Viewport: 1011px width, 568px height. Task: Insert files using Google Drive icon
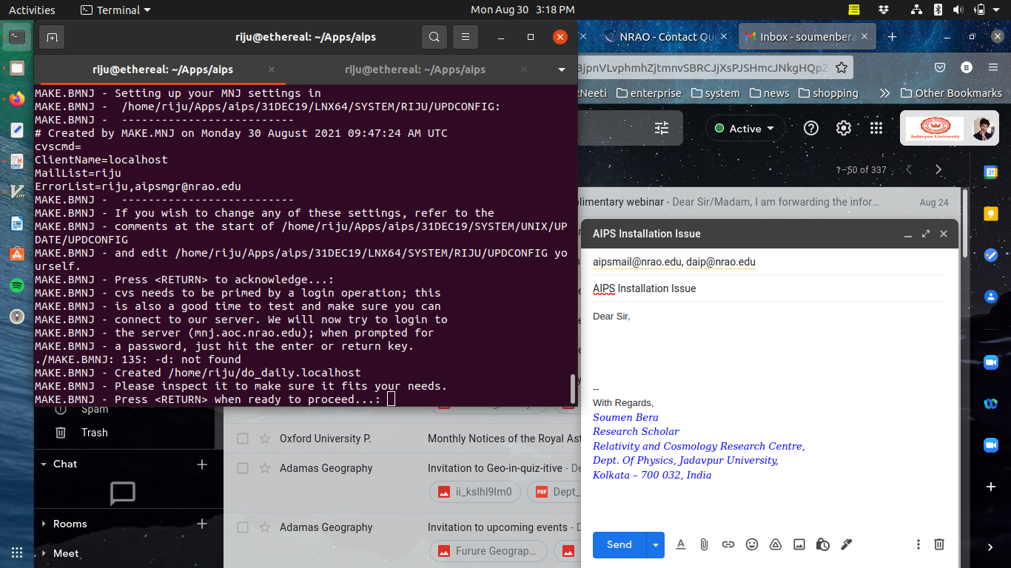pyautogui.click(x=776, y=544)
